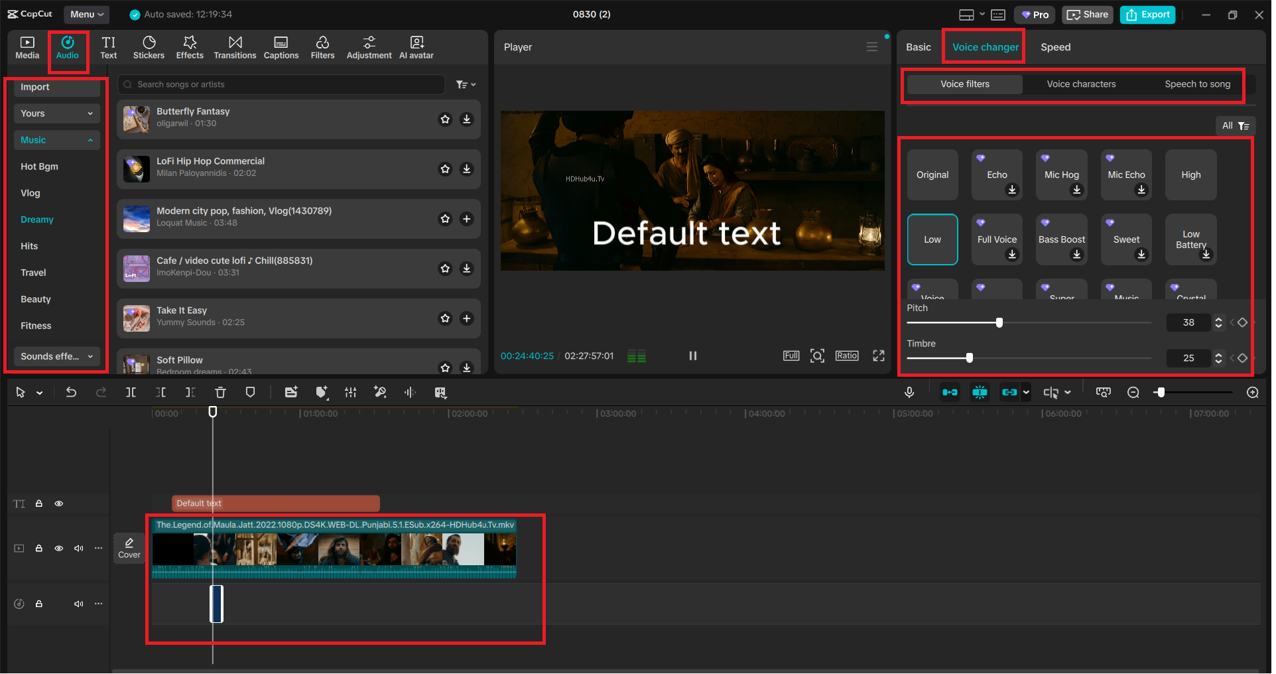Viewport: 1276px width, 674px height.
Task: Add Modern city pop track to timeline
Action: 467,219
